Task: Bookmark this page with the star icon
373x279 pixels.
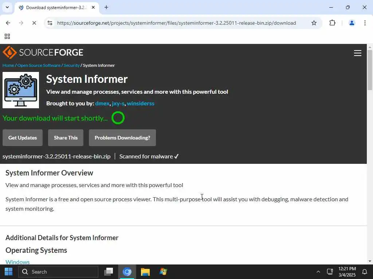Action: [314, 23]
